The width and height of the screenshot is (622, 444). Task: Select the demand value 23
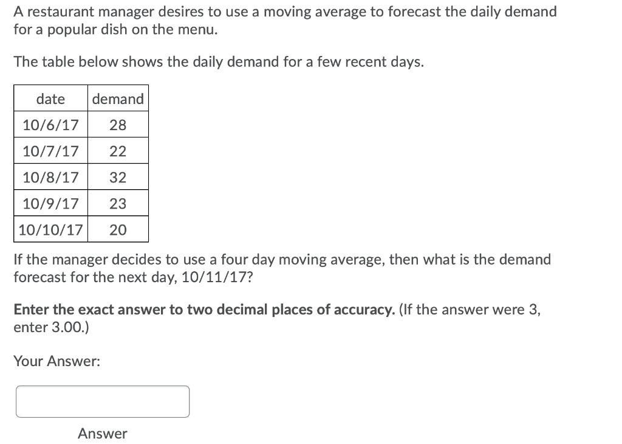117,203
